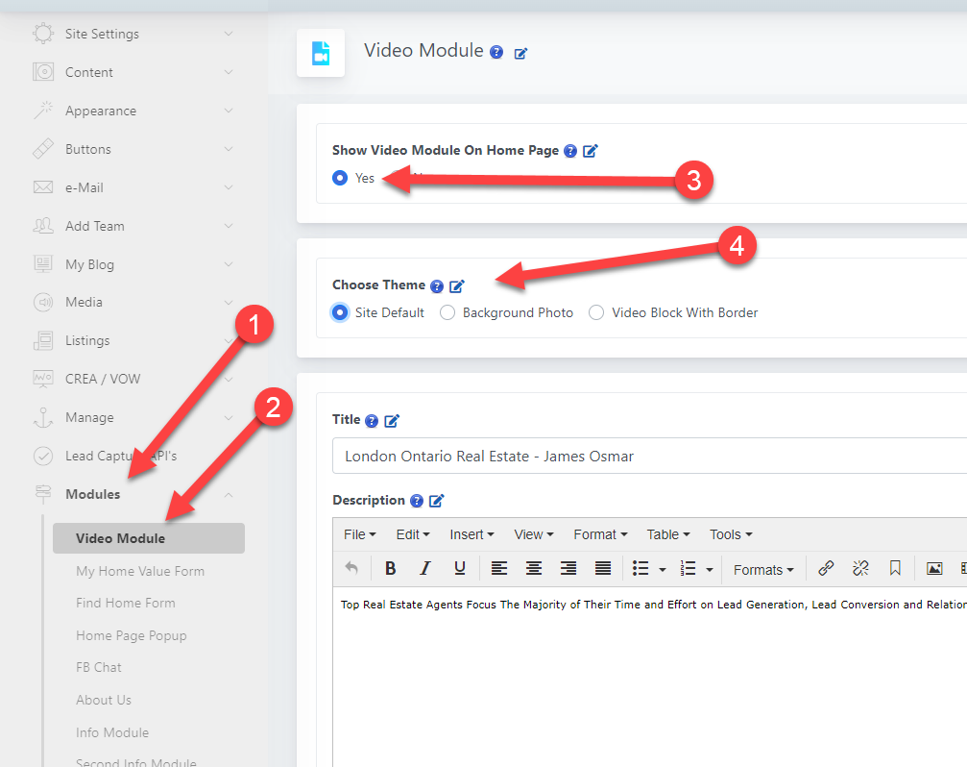
Task: Select the Background Photo theme option
Action: click(447, 312)
